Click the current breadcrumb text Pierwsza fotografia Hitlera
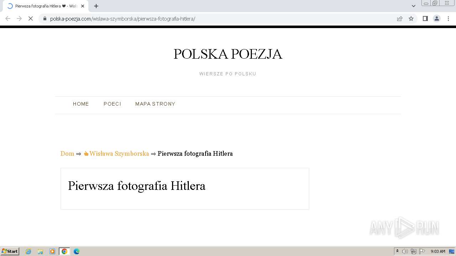Viewport: 456px width, 256px height. [x=195, y=154]
